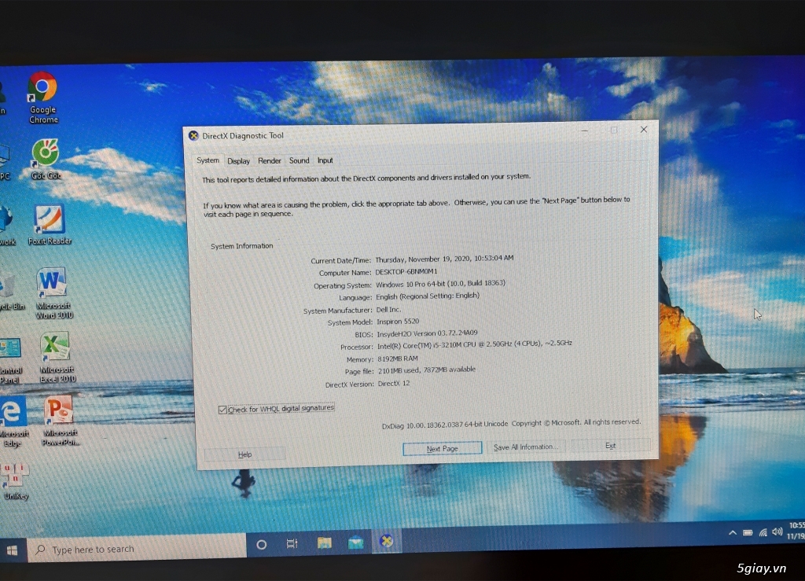Image resolution: width=805 pixels, height=581 pixels.
Task: Click the Cortana circle taskbar icon
Action: [261, 545]
